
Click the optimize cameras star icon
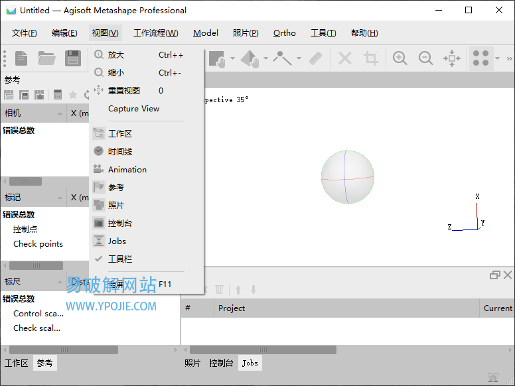pos(72,95)
